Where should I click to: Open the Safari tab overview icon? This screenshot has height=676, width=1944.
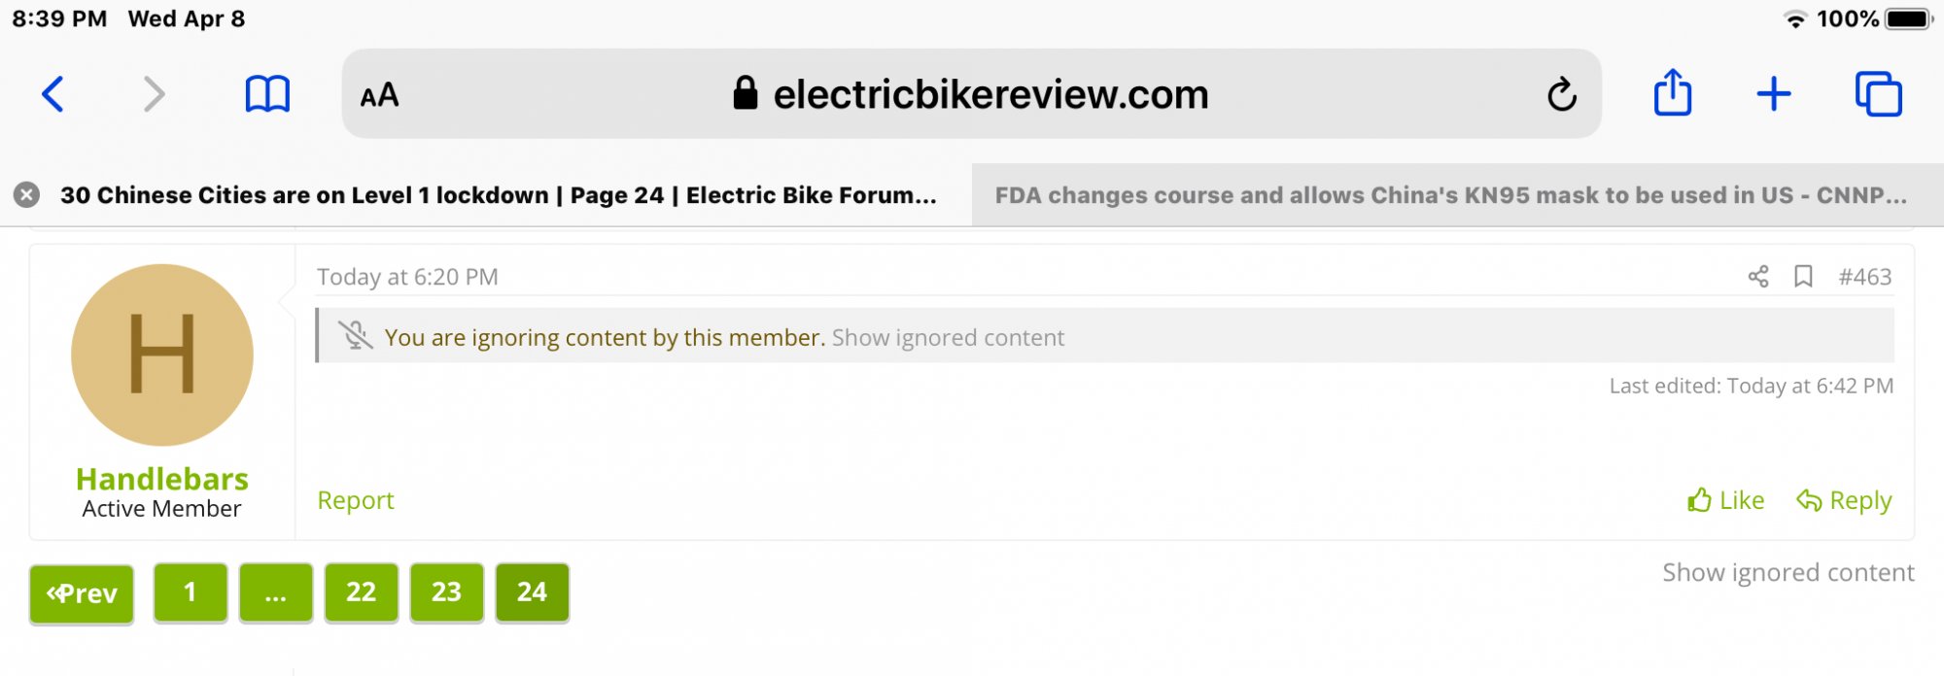(1878, 94)
